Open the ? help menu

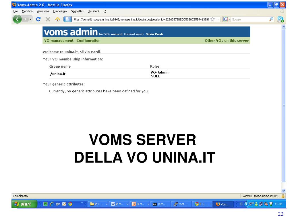(105, 11)
